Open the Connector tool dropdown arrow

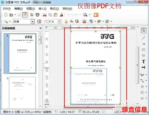click(x=146, y=80)
